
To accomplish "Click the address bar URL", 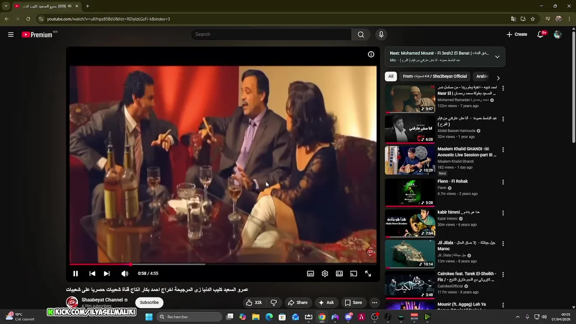I will [x=108, y=19].
